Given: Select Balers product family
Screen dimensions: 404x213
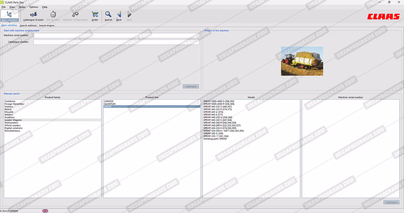Looking at the screenshot, I should 52,109.
